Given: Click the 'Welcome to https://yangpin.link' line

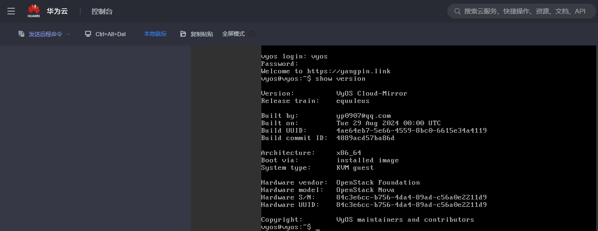Looking at the screenshot, I should click(x=326, y=71).
